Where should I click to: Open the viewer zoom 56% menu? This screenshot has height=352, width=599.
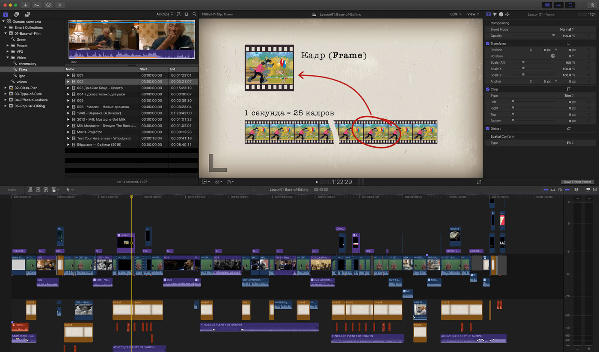(456, 14)
